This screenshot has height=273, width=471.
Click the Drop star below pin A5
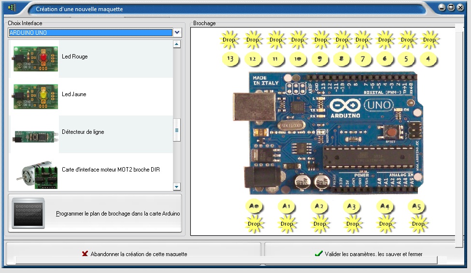click(x=418, y=224)
